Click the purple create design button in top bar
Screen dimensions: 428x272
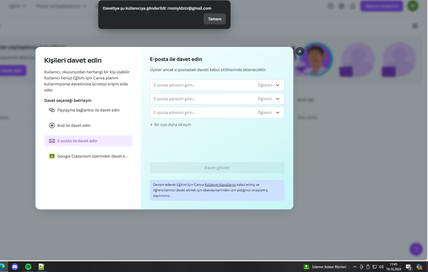(382, 6)
